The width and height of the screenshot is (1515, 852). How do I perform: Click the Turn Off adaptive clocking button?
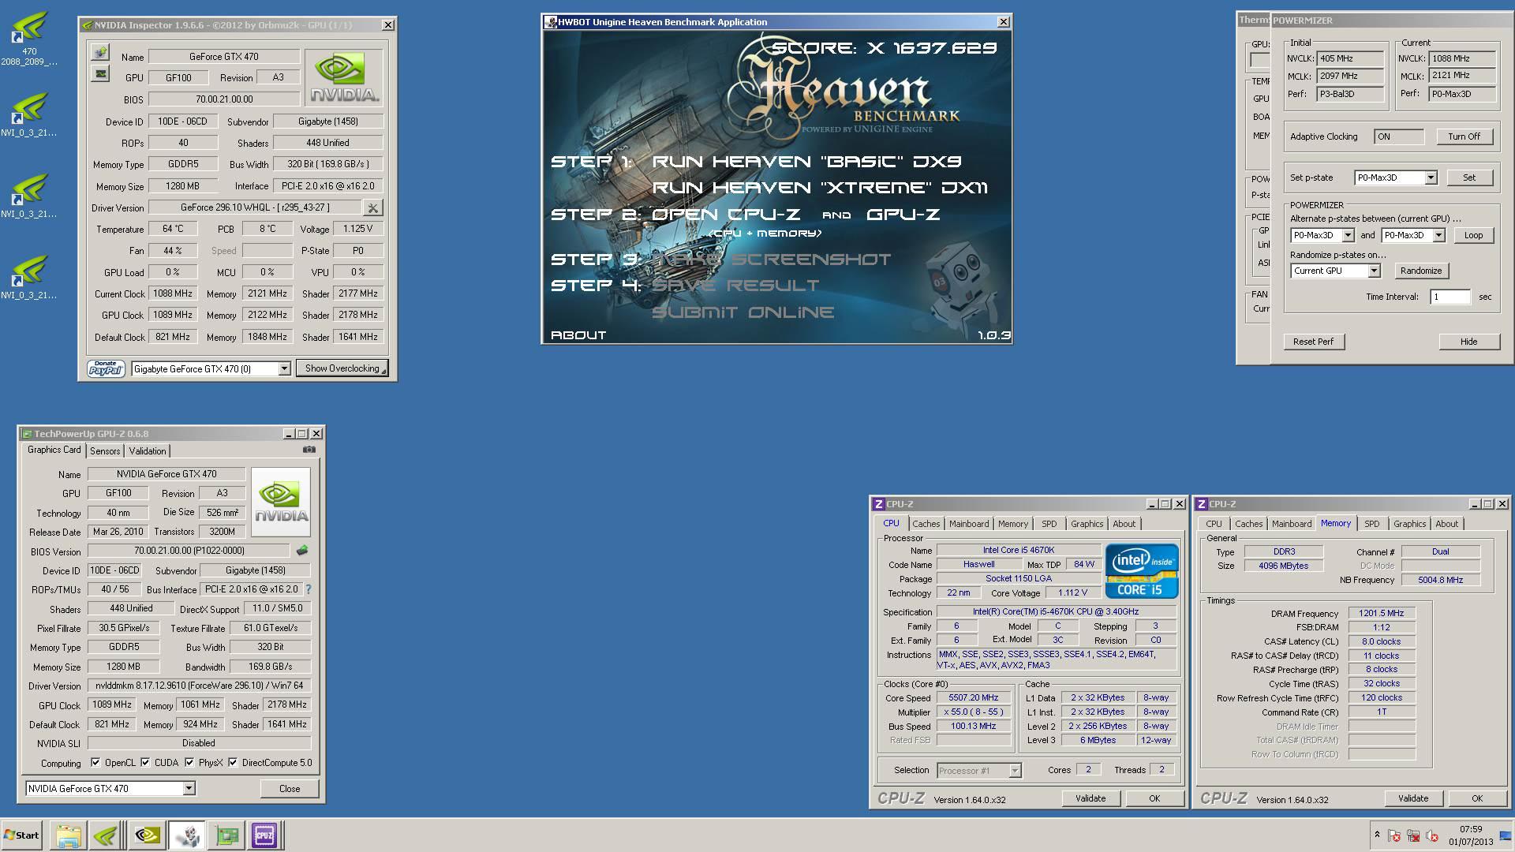[x=1464, y=136]
